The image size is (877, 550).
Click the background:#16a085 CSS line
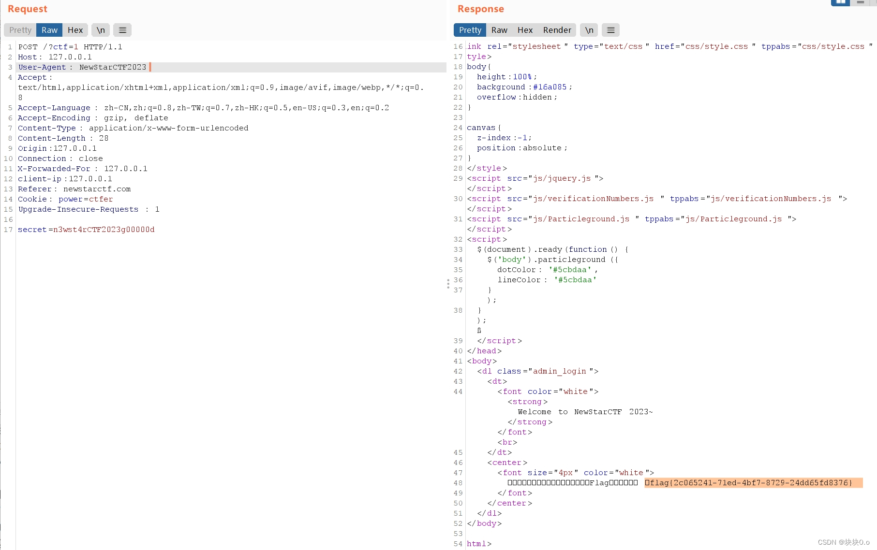(x=524, y=87)
